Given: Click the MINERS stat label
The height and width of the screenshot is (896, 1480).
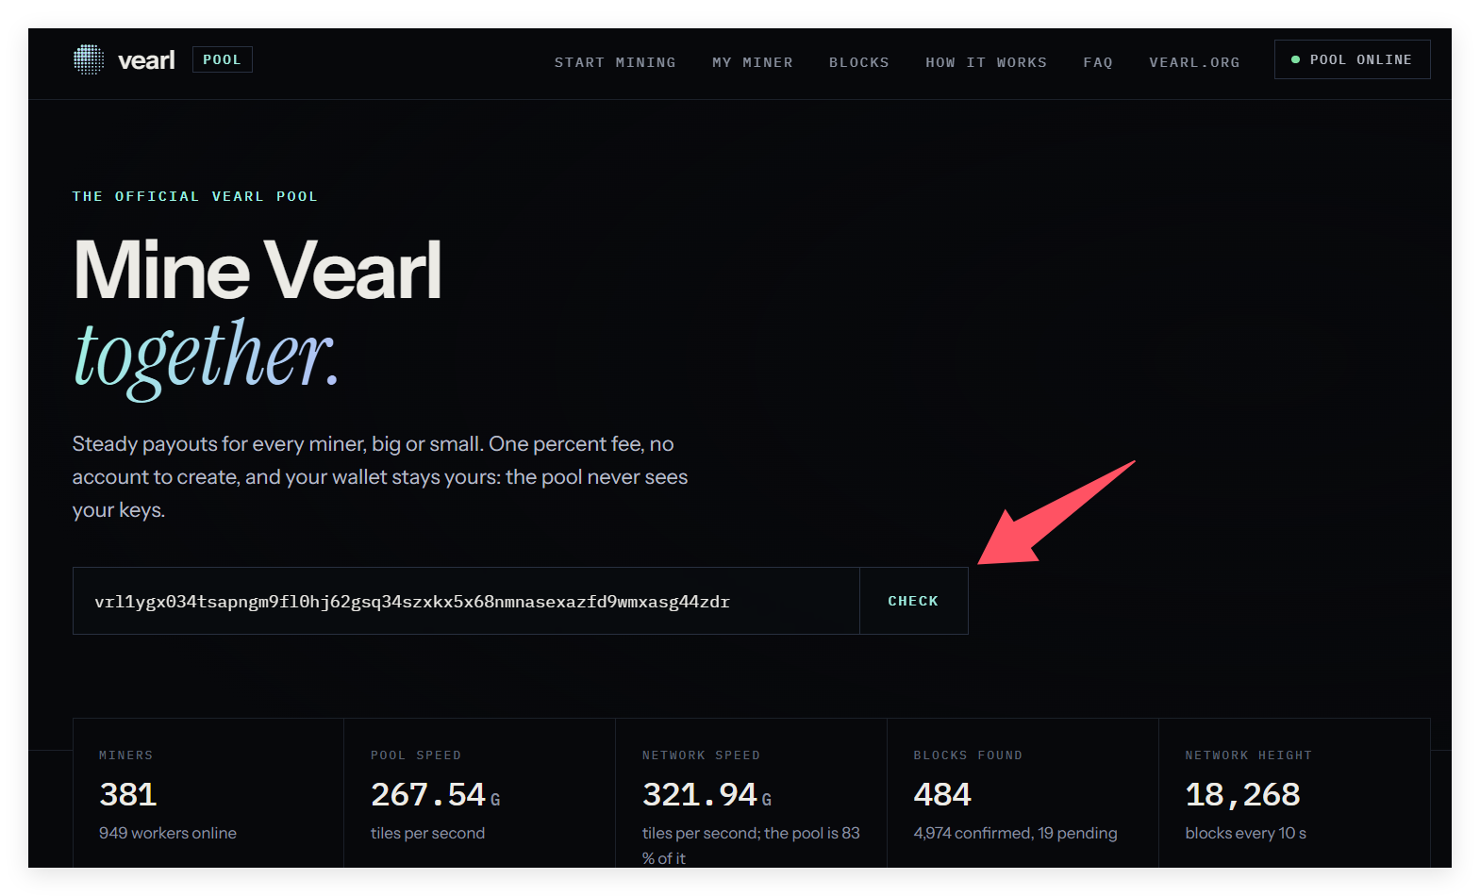Looking at the screenshot, I should (126, 755).
